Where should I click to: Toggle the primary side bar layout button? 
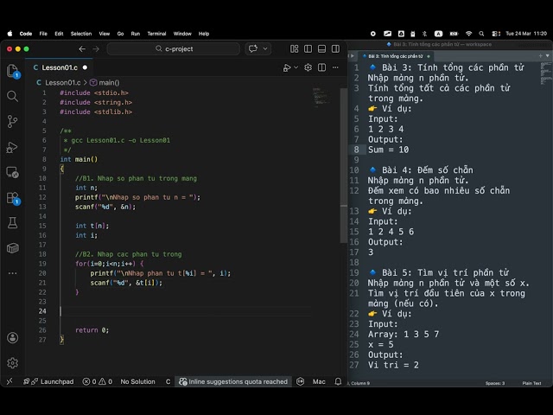click(x=308, y=48)
